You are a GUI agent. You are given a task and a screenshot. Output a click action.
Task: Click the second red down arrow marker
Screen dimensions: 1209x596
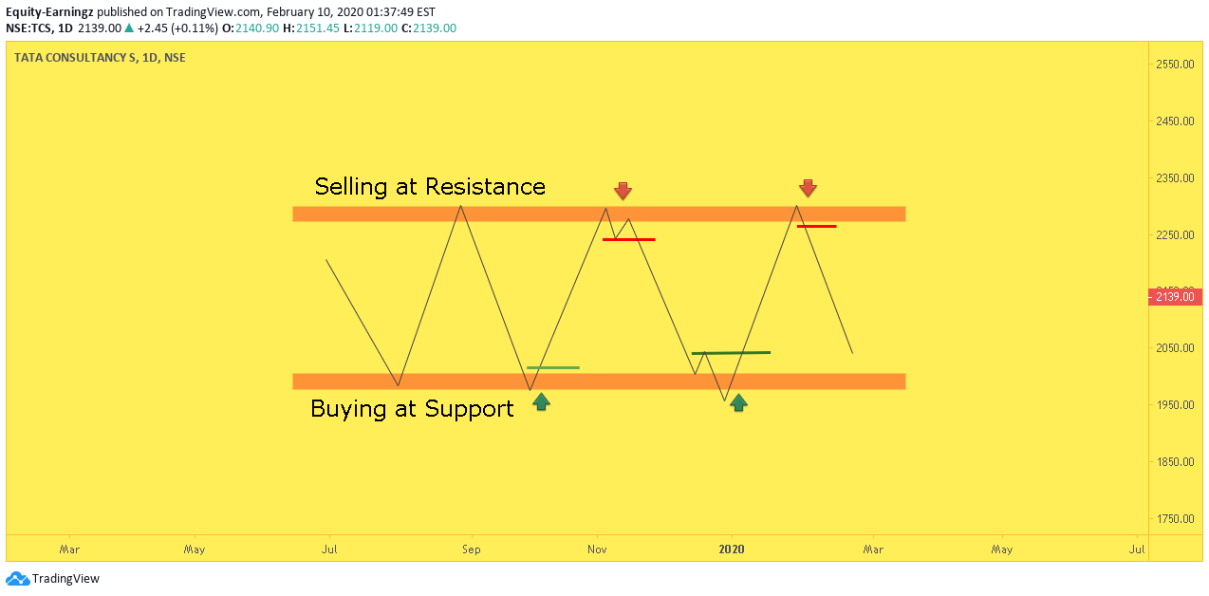(808, 188)
